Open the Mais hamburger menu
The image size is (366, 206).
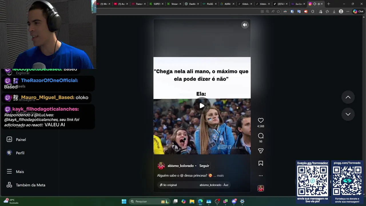[20, 172]
